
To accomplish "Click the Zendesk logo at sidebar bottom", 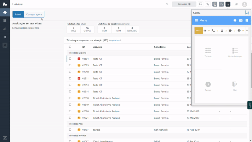I will click(5, 138).
